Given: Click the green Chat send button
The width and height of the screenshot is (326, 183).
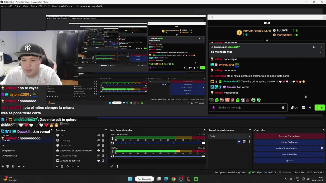Looking at the screenshot, I should click(320, 108).
